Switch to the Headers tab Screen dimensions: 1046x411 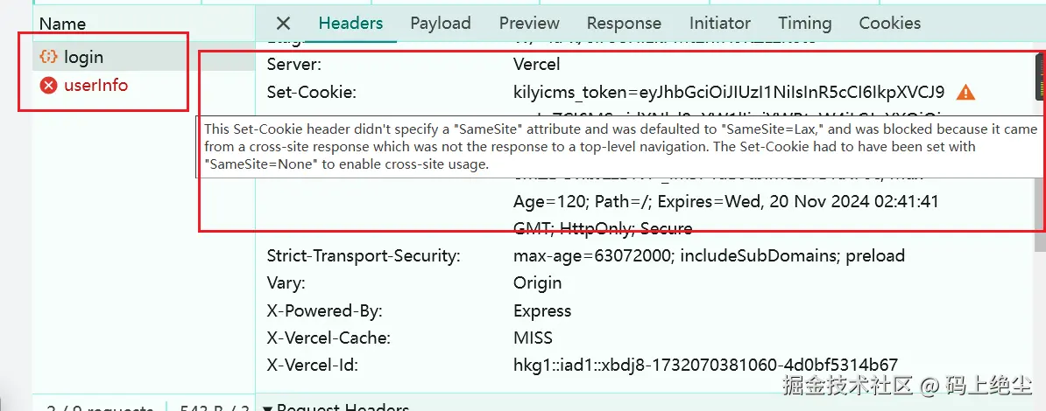(x=350, y=24)
